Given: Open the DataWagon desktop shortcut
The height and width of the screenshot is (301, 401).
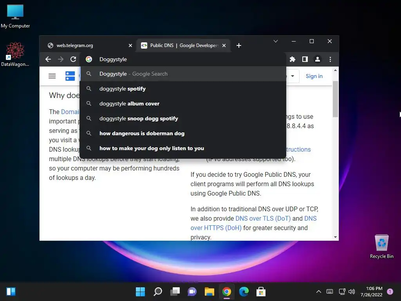Looking at the screenshot, I should 15,54.
